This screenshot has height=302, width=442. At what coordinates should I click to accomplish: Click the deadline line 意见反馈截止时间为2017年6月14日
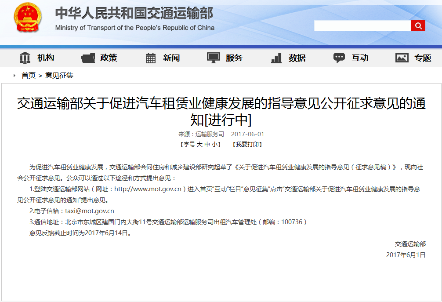[80, 233]
